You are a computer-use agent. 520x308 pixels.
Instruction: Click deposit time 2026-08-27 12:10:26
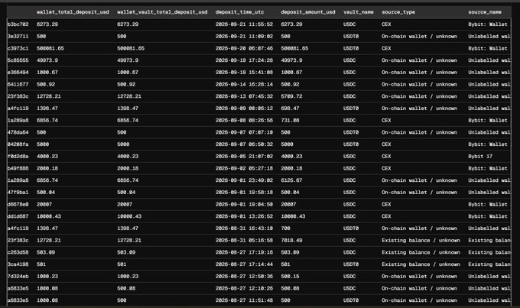click(x=244, y=288)
